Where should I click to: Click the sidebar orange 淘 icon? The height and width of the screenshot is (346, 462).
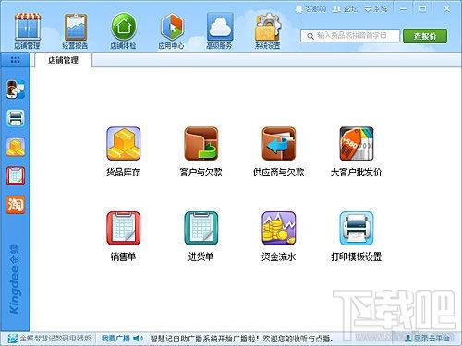coord(16,205)
